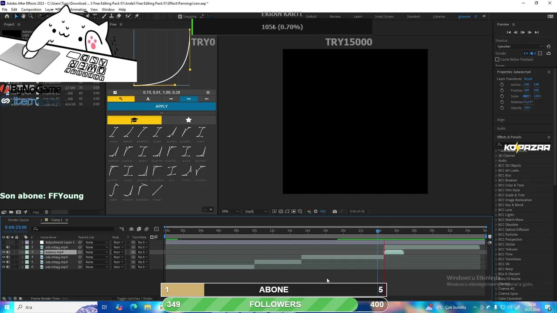Click the motion blur enable icon in timeline
This screenshot has height=313, width=557.
pyautogui.click(x=146, y=229)
